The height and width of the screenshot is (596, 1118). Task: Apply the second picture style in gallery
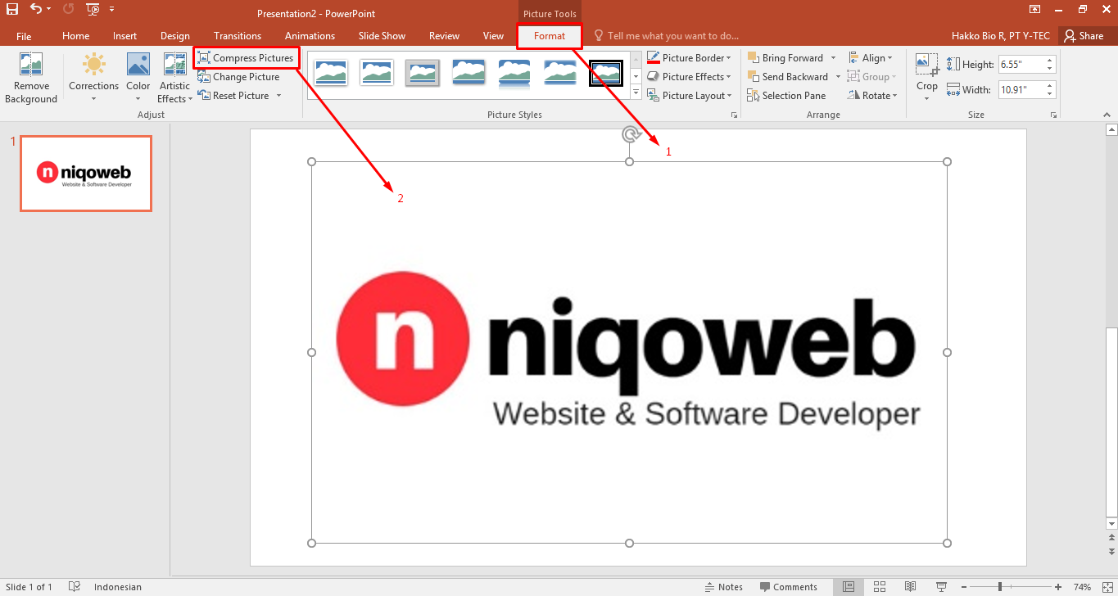click(x=377, y=73)
